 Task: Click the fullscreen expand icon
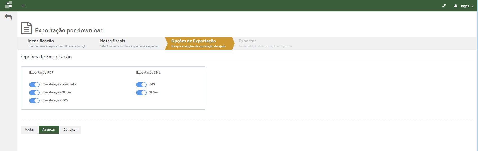point(444,6)
